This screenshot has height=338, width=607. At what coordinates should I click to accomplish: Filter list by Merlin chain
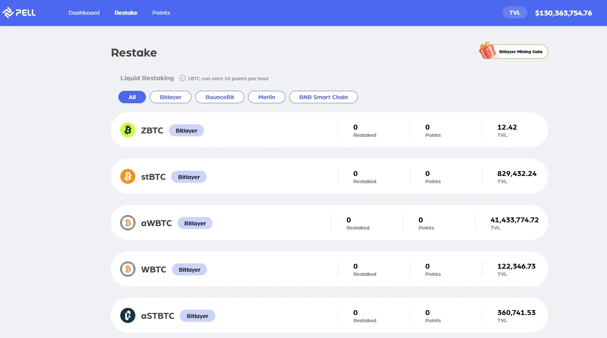tap(267, 97)
